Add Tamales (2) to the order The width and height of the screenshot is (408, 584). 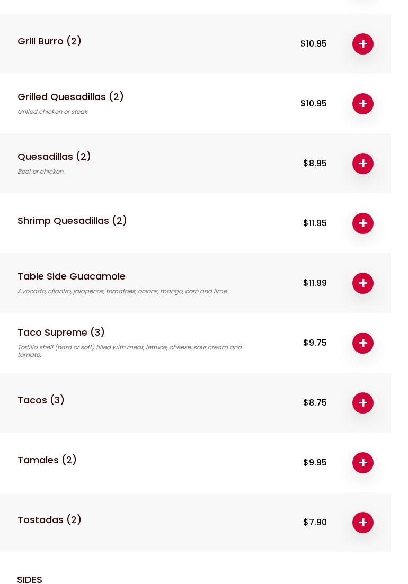(x=363, y=463)
